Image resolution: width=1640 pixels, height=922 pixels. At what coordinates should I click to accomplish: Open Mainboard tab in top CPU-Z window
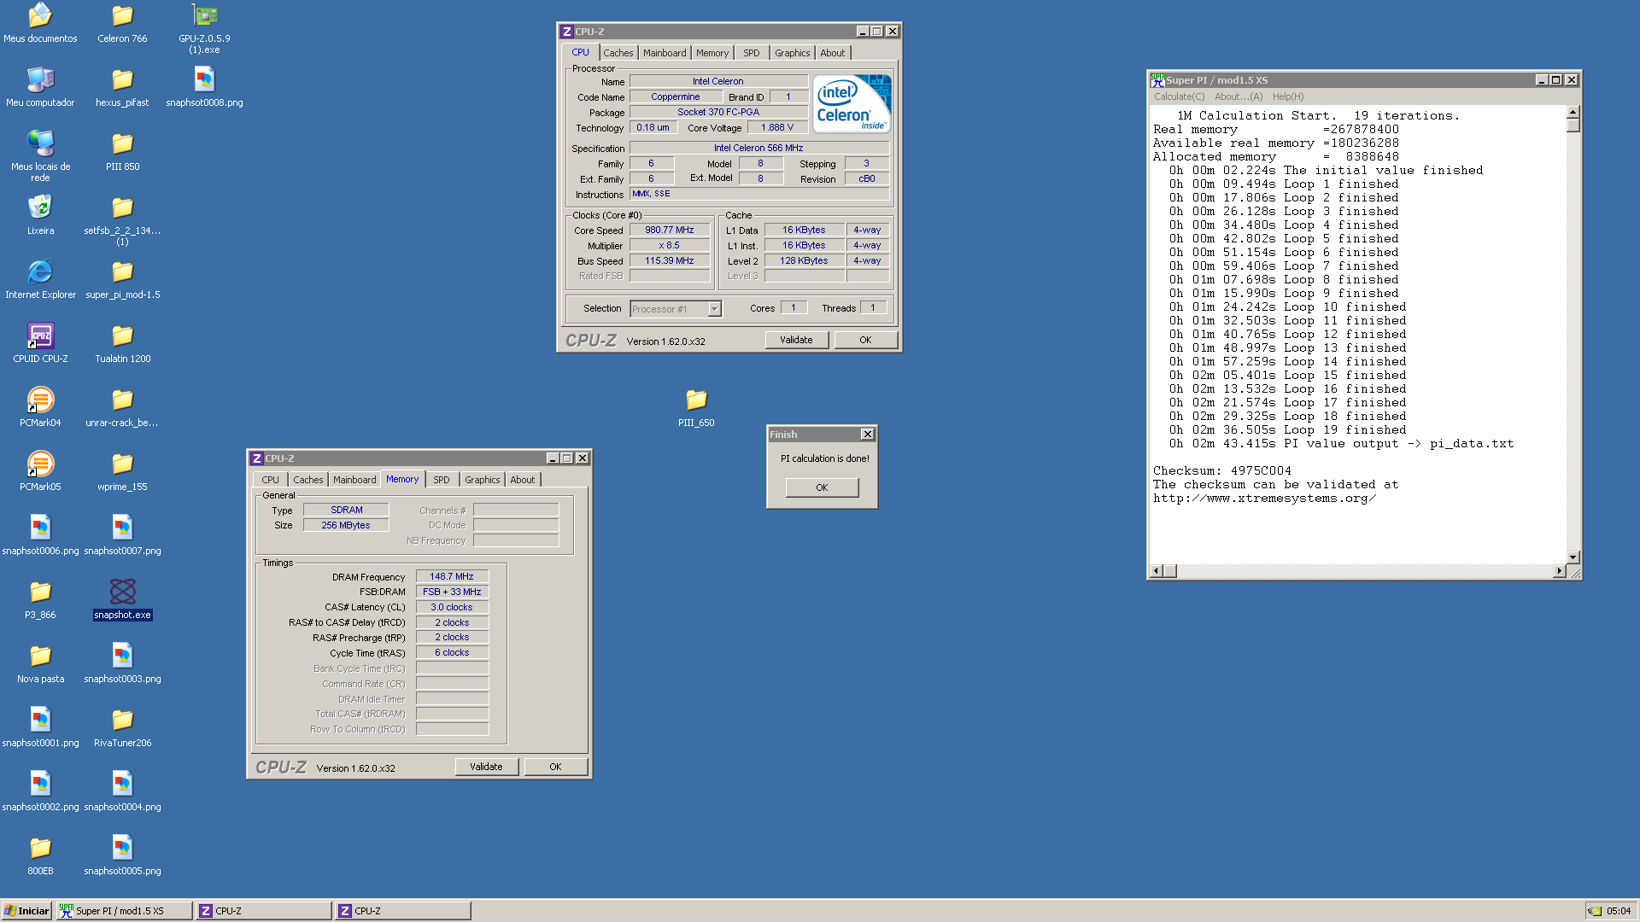pos(665,53)
